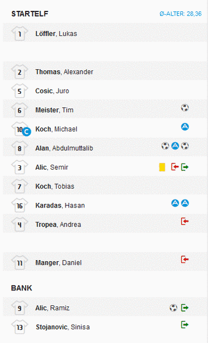
Task: Click the jersey number 16 shirt icon
Action: [19, 205]
